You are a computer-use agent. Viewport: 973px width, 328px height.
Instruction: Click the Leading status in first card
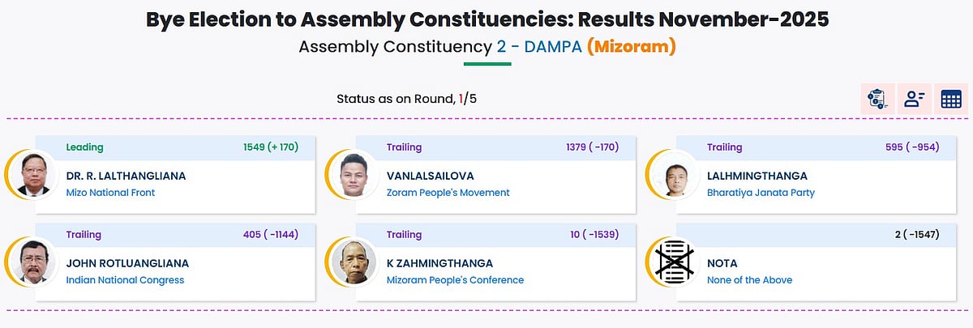(x=84, y=147)
